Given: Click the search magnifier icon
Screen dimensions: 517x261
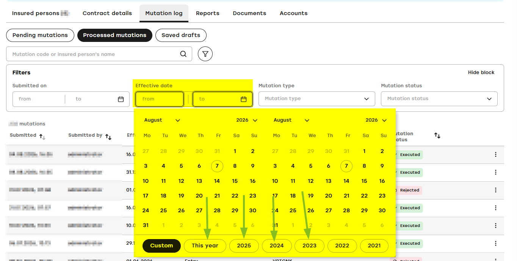Looking at the screenshot, I should pos(183,54).
